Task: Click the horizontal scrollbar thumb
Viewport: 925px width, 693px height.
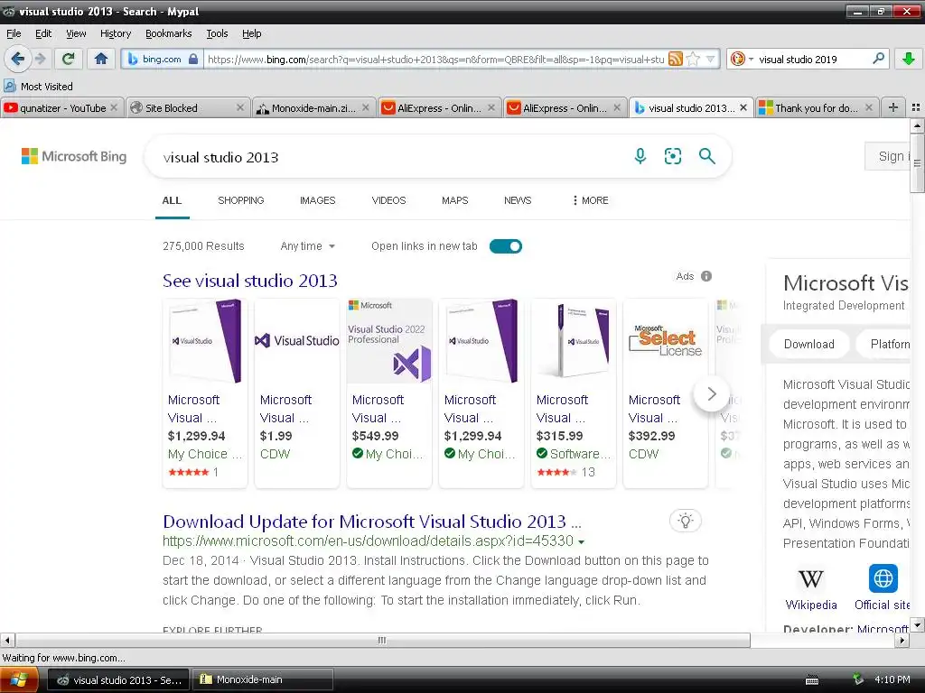Action: pos(382,640)
